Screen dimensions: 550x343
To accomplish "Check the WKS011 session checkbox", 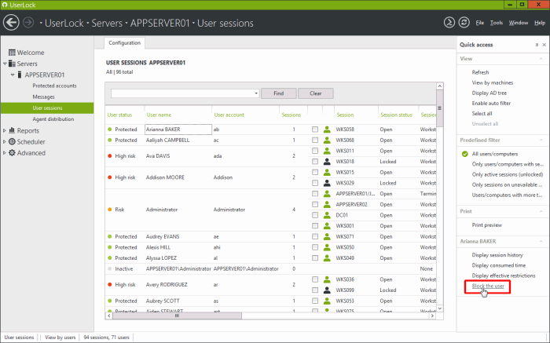I will click(315, 151).
